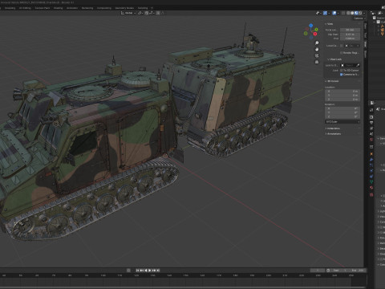Collapse the 3D Cursor panel

click(x=332, y=81)
